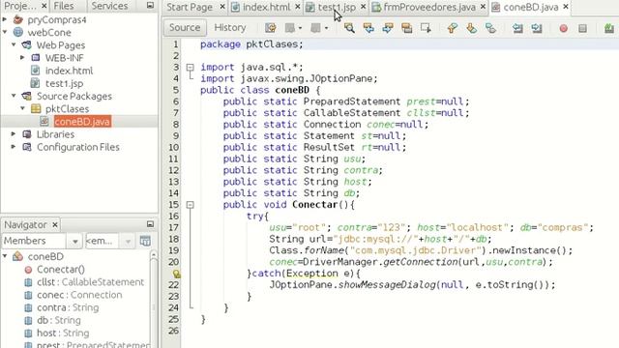Click Previous Bookmark icon
The height and width of the screenshot is (348, 619).
pos(453,28)
